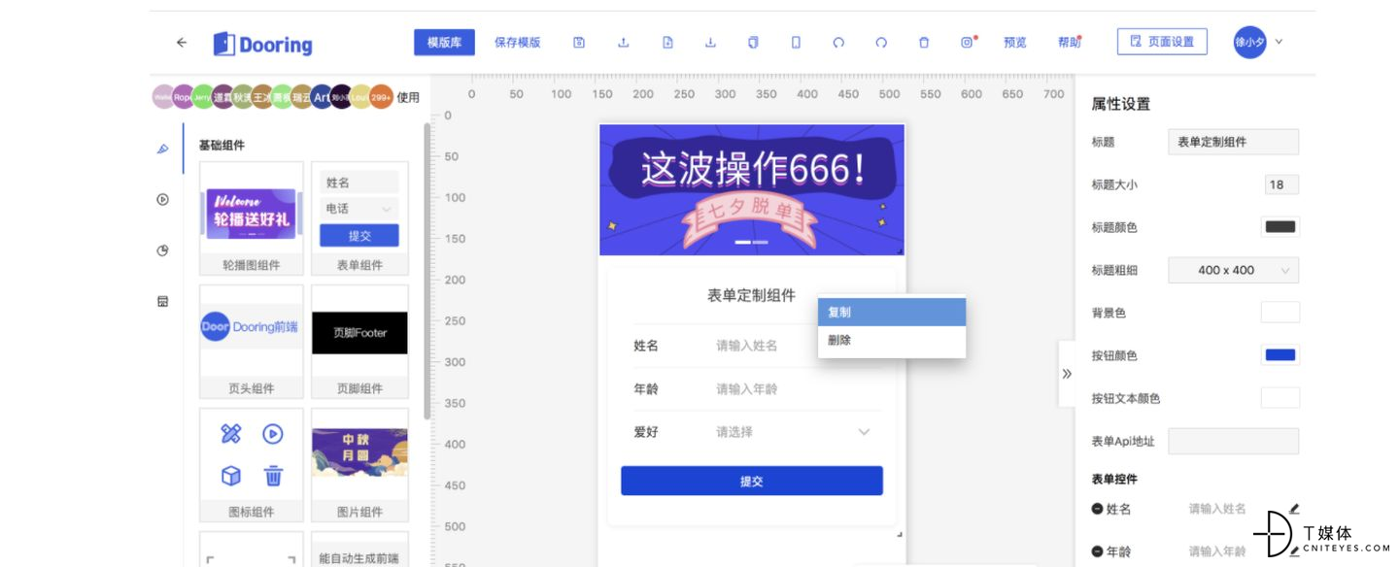Select the 轮播图组件 carousel component thumbnail
This screenshot has height=567, width=1399.
[251, 218]
